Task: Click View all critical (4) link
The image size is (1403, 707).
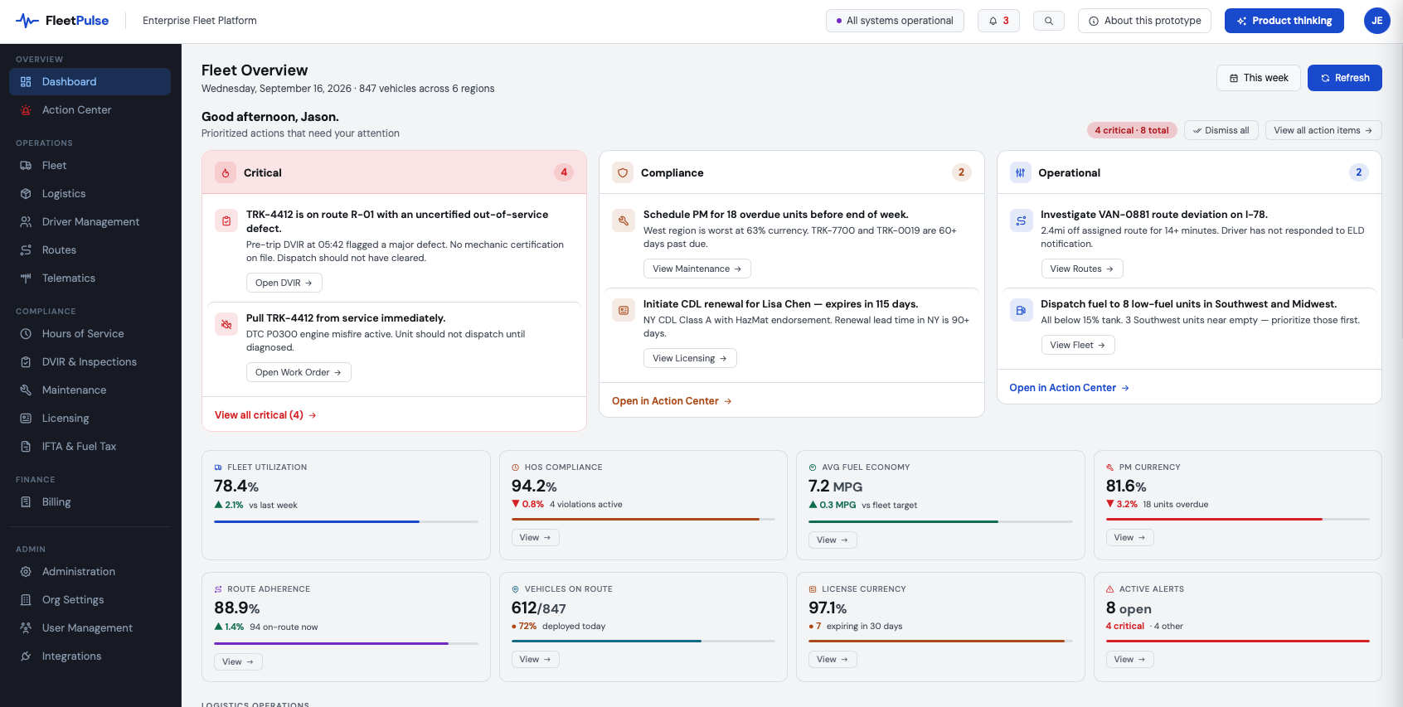Action: tap(265, 415)
